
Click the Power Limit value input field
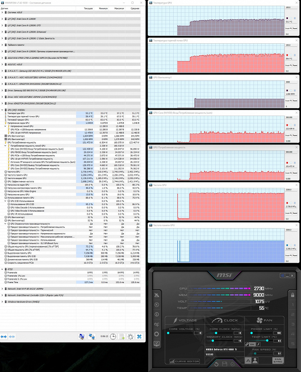[277, 333]
